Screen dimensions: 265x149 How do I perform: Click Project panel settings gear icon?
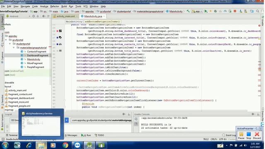click(x=43, y=16)
